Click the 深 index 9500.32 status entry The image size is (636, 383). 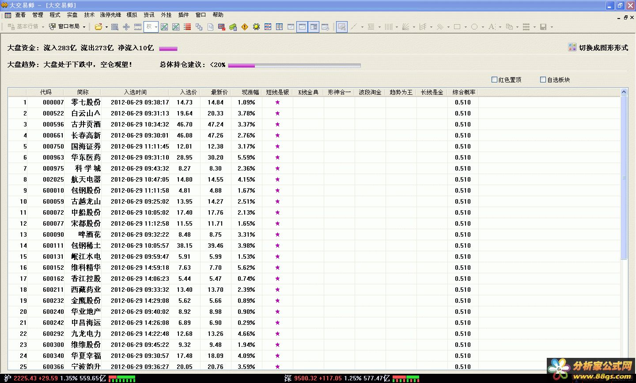coord(337,378)
